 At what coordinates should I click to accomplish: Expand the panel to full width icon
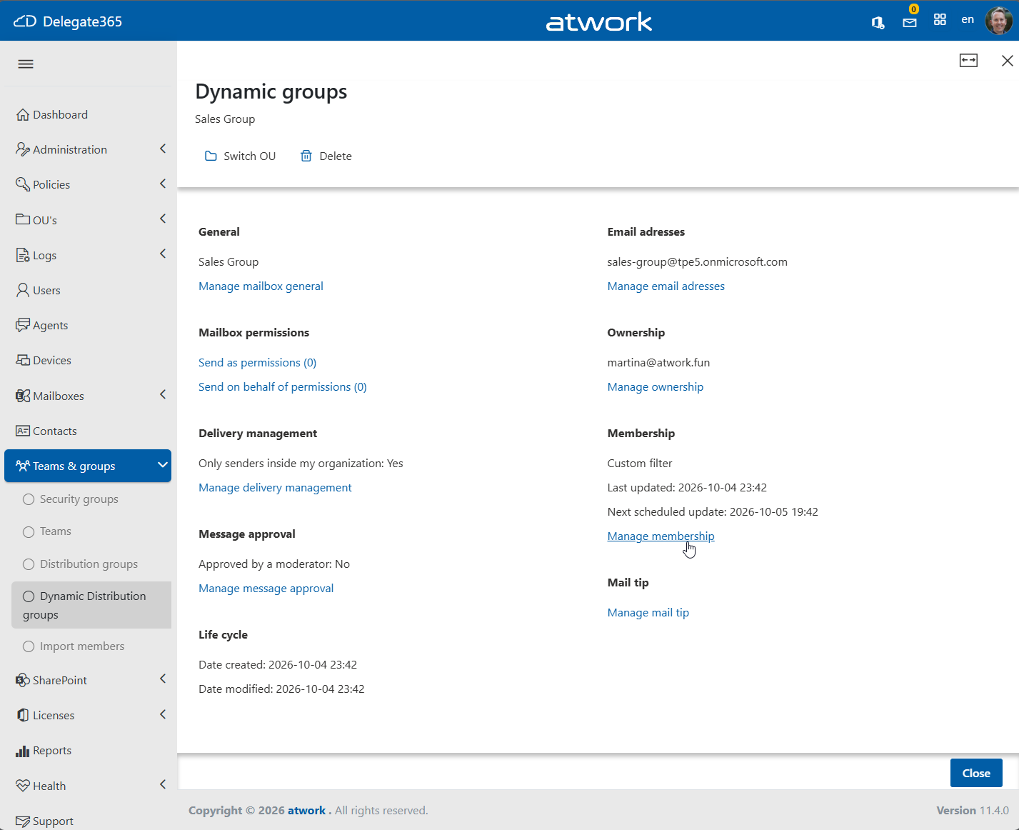968,61
